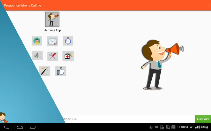Tap the Pronounce Who is Calling title
Image resolution: width=211 pixels, height=131 pixels.
pyautogui.click(x=22, y=5)
